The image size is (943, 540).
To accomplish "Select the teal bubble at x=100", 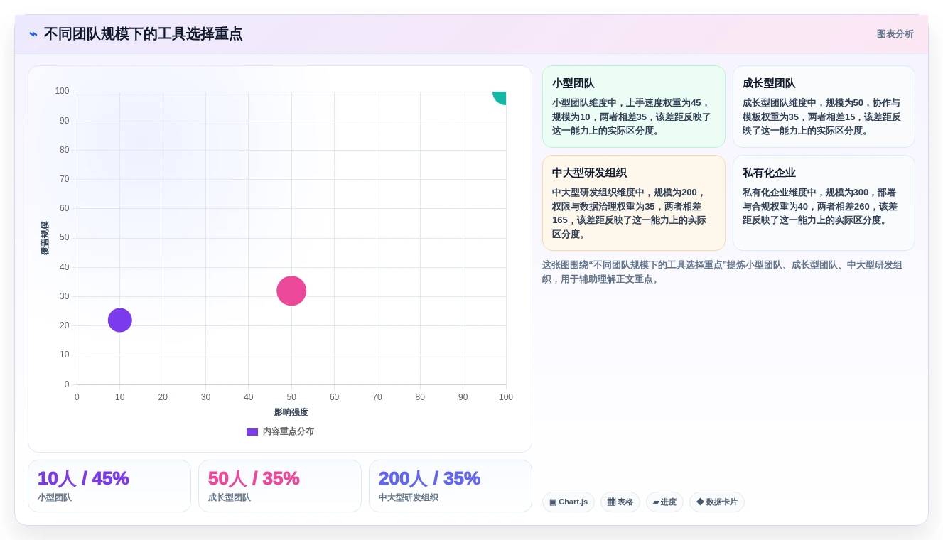I will (x=500, y=97).
